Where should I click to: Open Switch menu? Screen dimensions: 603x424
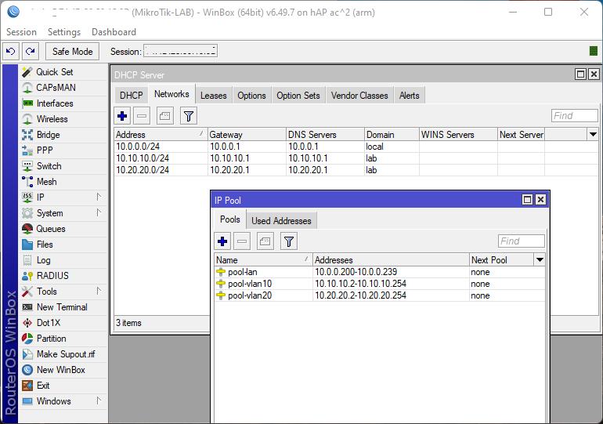point(49,166)
